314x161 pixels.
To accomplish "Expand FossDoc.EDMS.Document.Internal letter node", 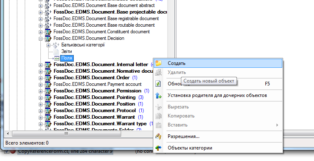I will [x=41, y=65].
